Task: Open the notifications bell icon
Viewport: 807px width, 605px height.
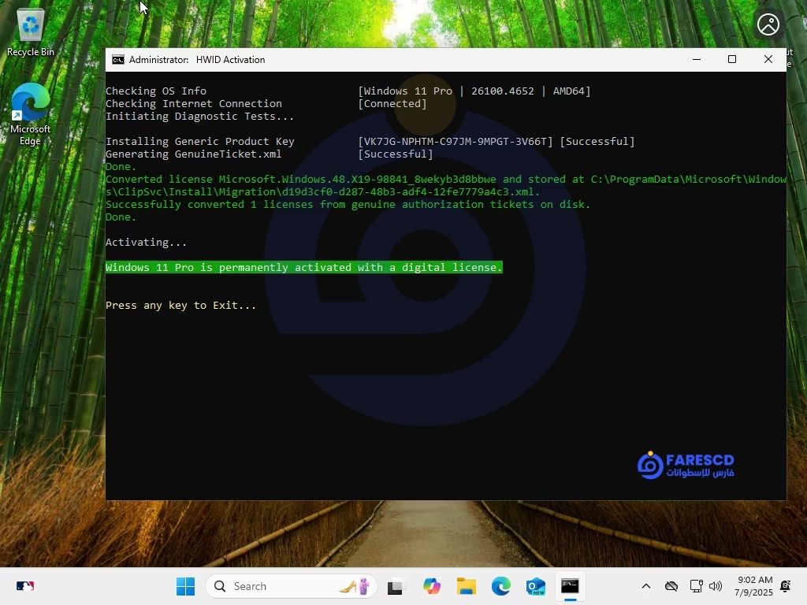Action: point(786,586)
